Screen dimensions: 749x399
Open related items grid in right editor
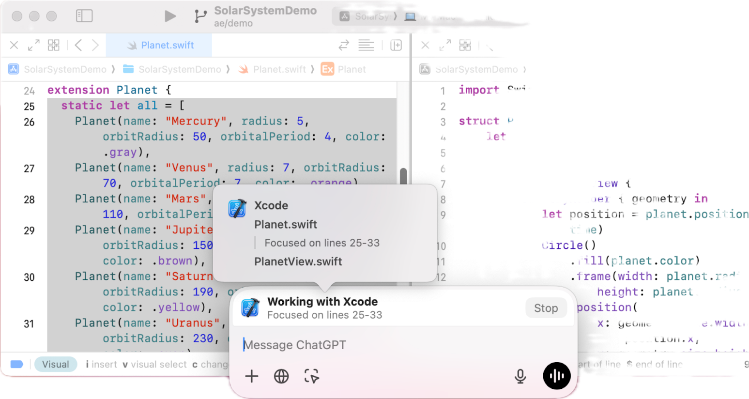click(x=465, y=45)
